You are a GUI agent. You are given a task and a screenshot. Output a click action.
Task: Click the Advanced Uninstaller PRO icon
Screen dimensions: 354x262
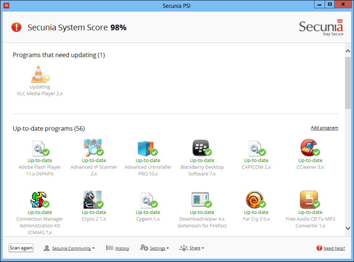[x=147, y=149]
